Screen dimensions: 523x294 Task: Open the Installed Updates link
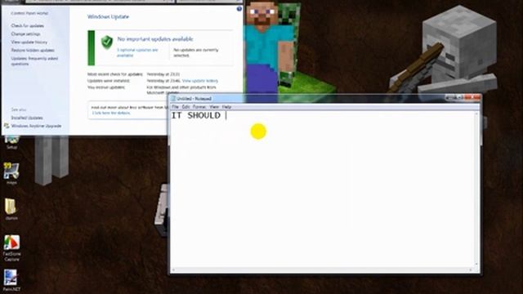27,118
